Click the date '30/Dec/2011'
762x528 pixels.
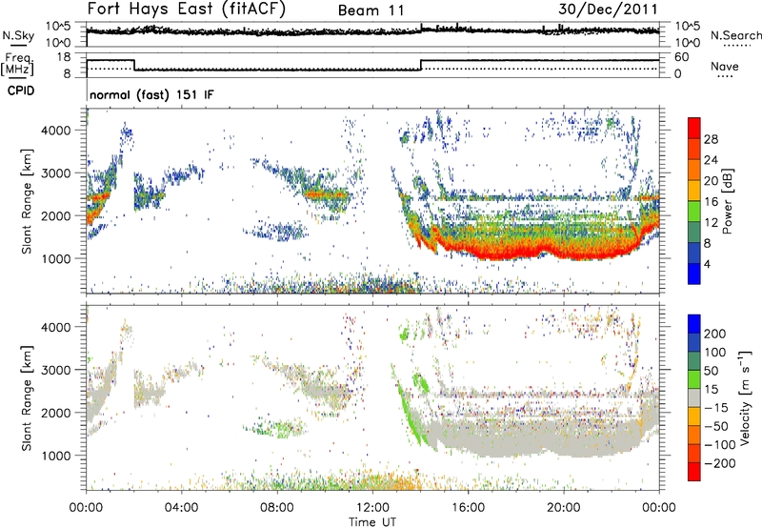pos(608,10)
